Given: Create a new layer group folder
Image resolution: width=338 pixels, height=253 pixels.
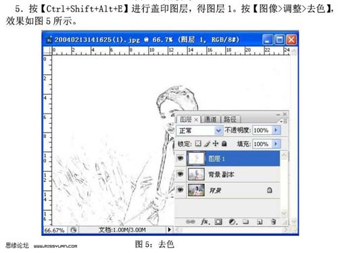Looking at the screenshot, I should pyautogui.click(x=245, y=222).
